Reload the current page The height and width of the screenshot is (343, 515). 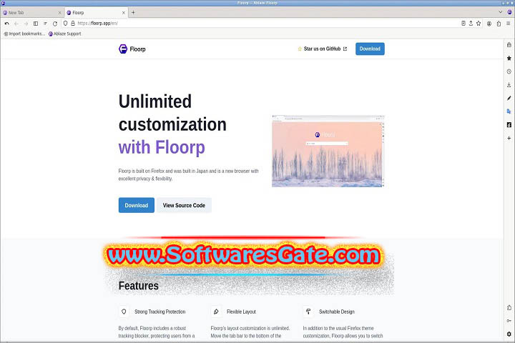coord(55,24)
